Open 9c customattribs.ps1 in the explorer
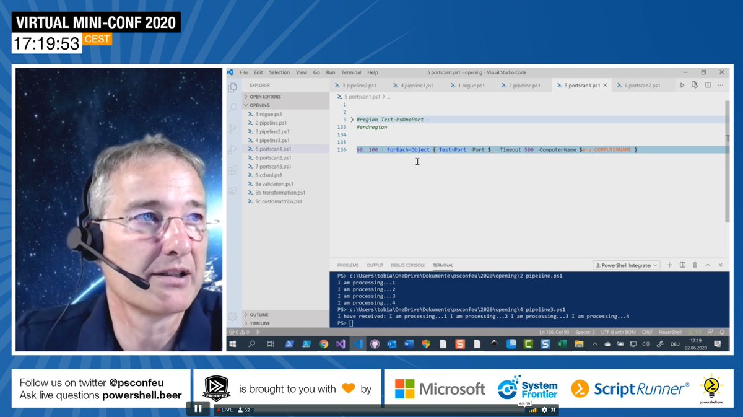 pos(286,201)
